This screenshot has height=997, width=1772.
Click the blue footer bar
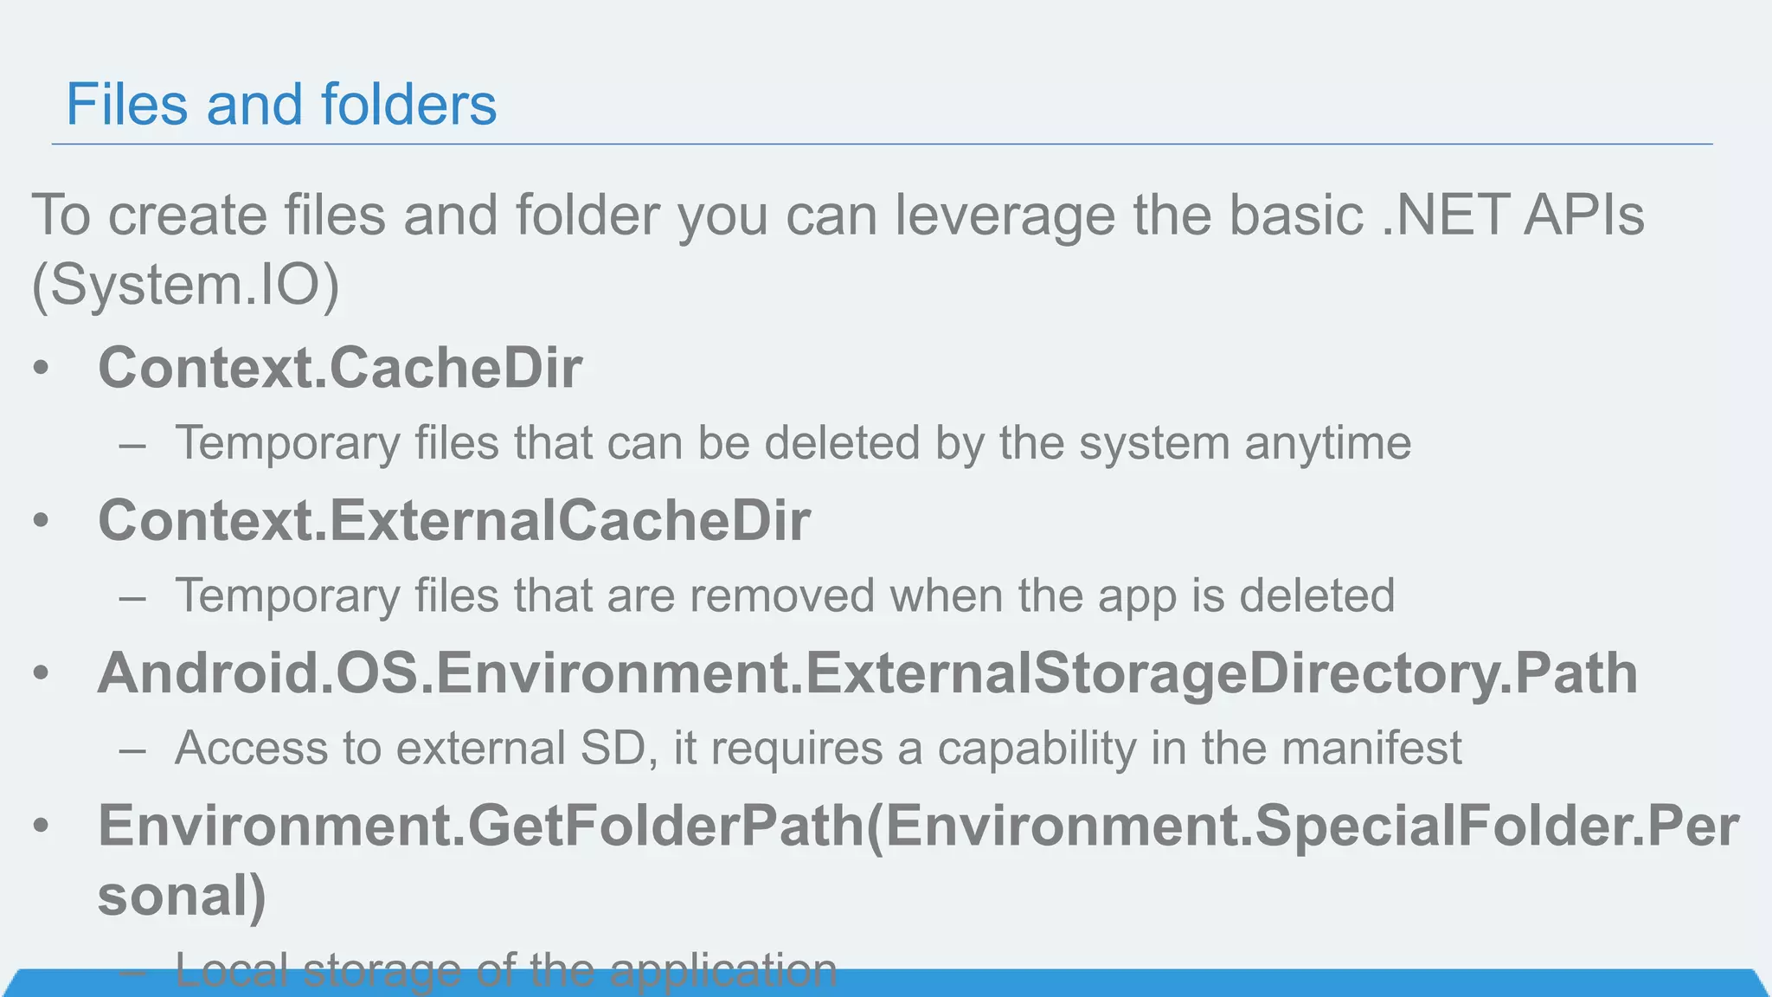[886, 983]
